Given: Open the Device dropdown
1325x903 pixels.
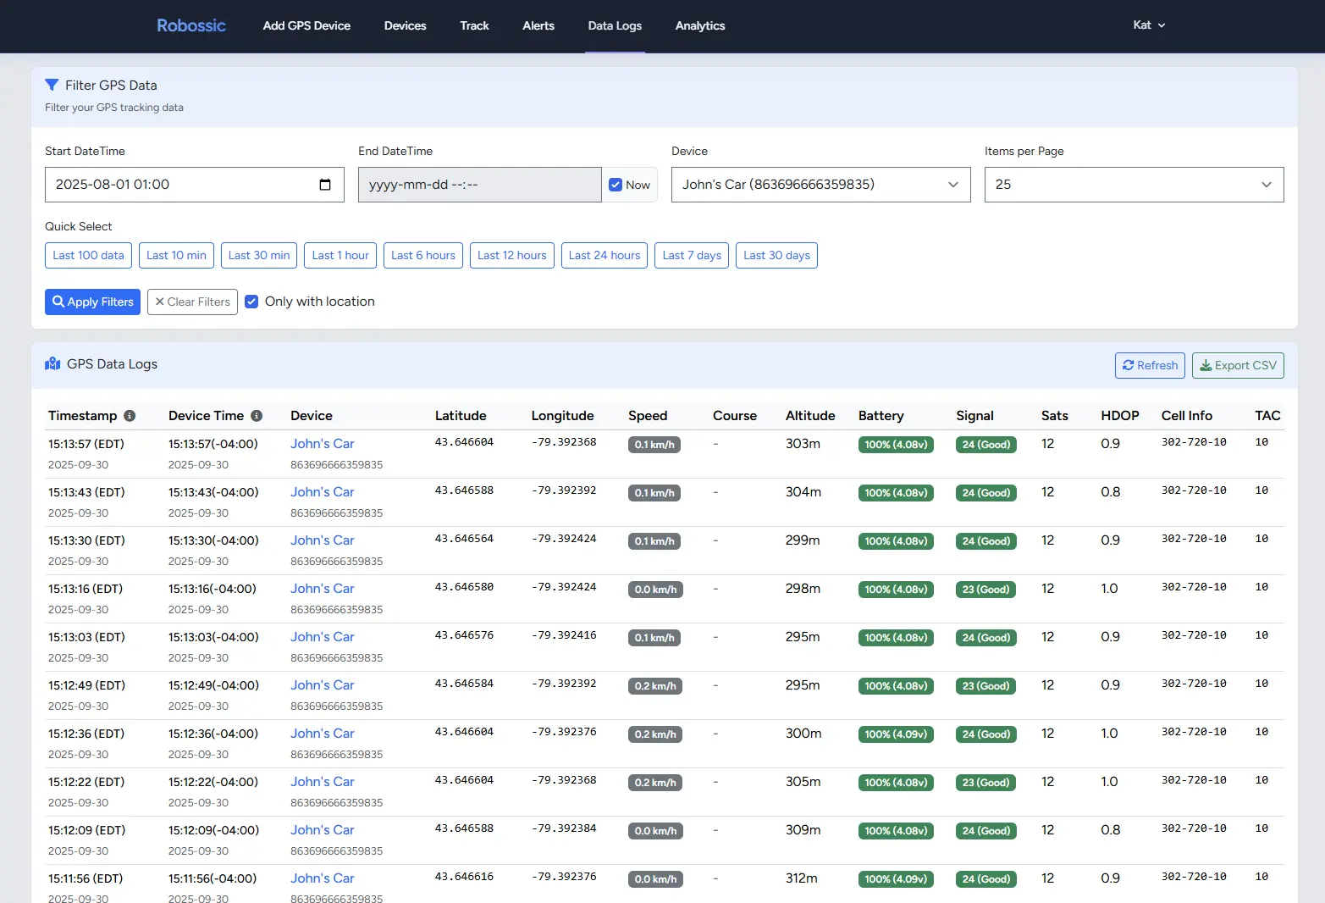Looking at the screenshot, I should point(820,185).
